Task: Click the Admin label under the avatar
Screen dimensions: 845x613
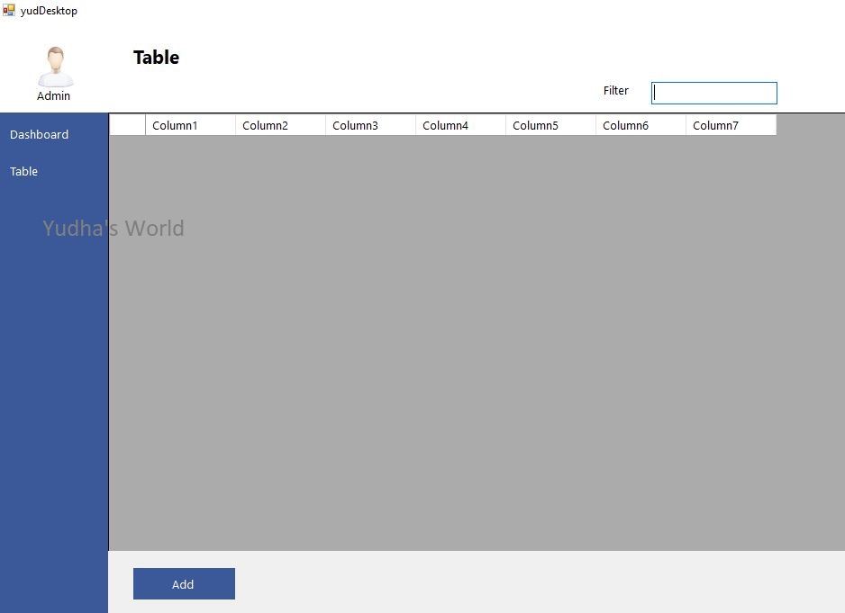Action: [54, 96]
